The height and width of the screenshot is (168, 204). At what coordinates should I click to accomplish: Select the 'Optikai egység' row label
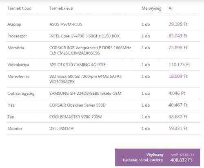tap(21, 94)
